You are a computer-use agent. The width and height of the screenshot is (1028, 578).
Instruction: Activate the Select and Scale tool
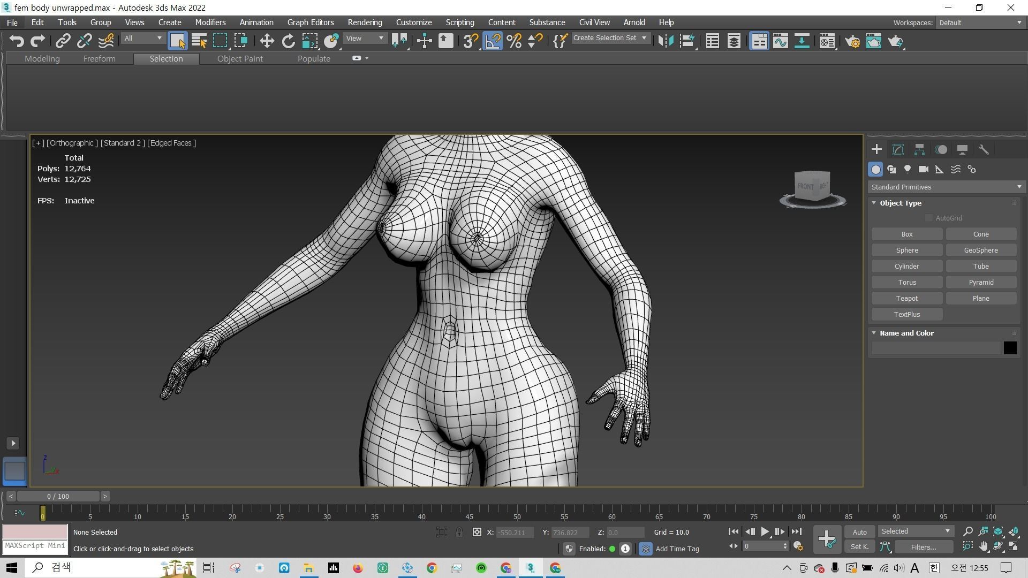tap(309, 41)
